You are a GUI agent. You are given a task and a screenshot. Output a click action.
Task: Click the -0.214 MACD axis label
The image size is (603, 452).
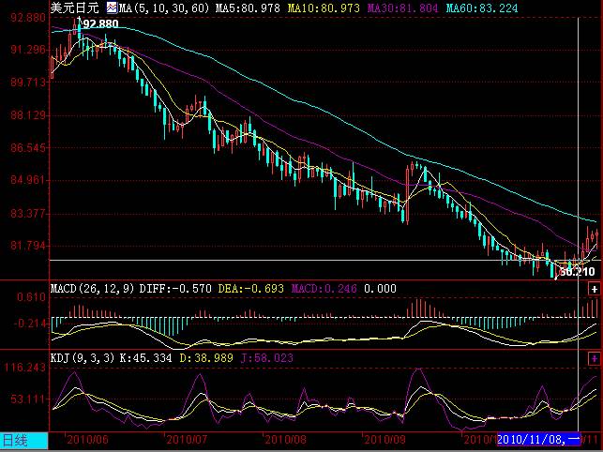pos(29,324)
